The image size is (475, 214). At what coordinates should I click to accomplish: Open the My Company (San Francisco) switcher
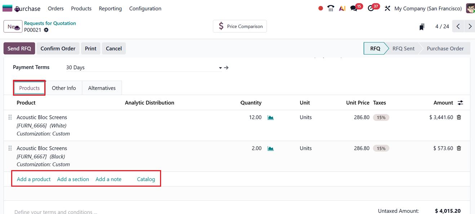click(428, 8)
